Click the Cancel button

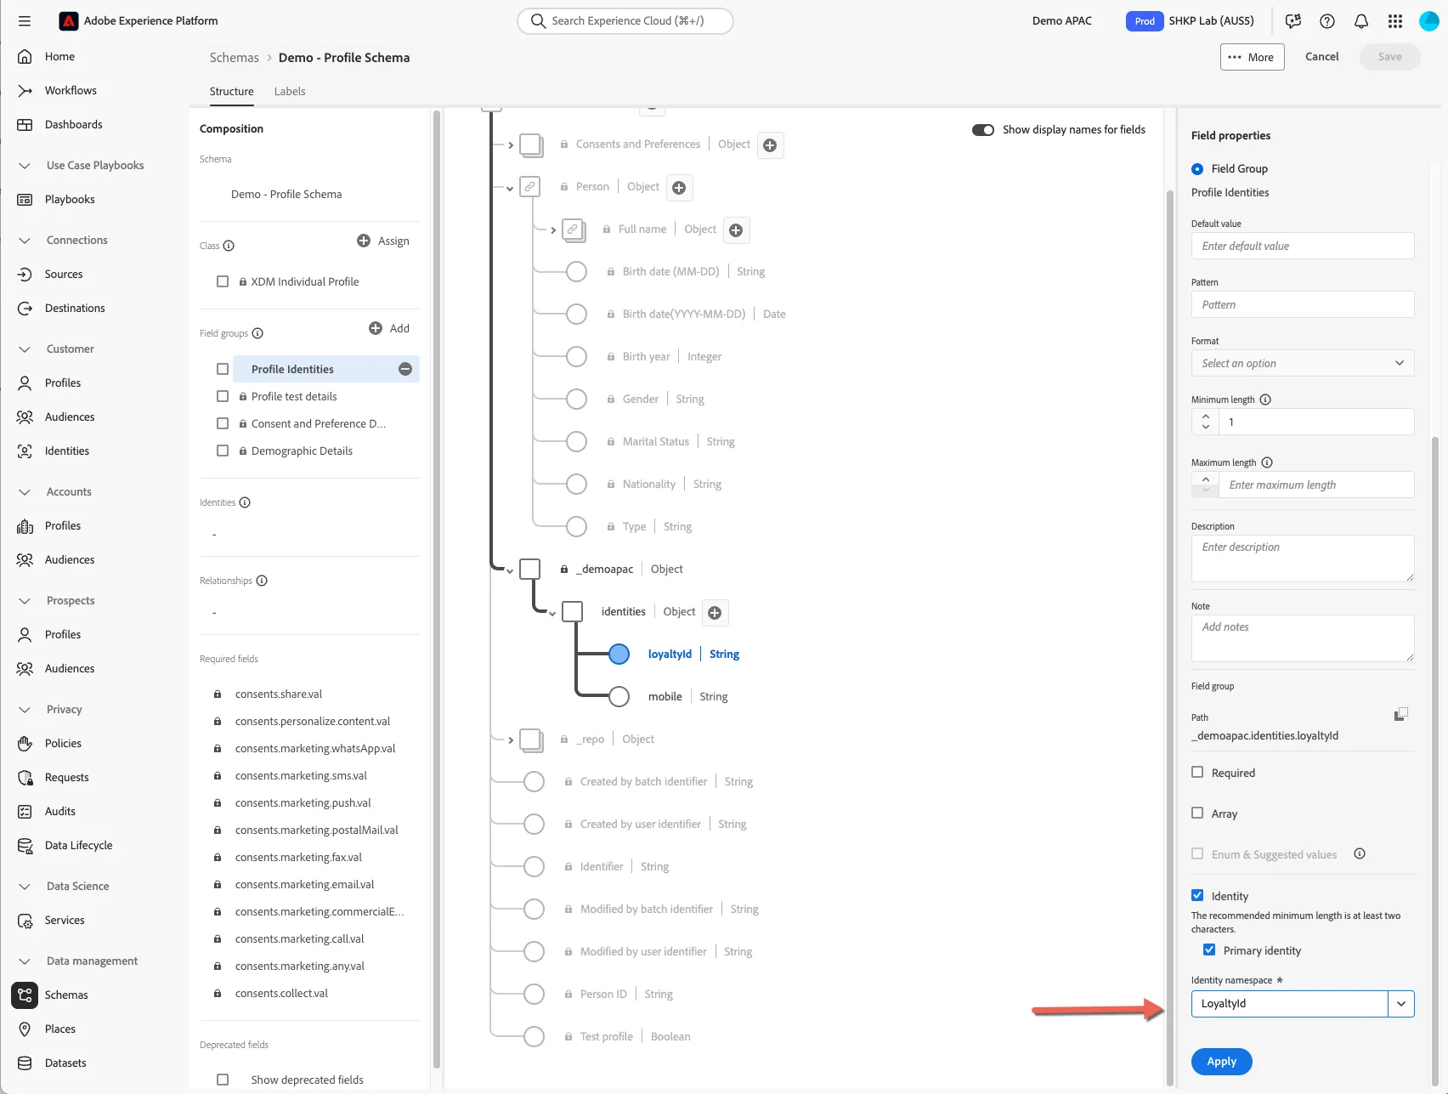tap(1321, 57)
